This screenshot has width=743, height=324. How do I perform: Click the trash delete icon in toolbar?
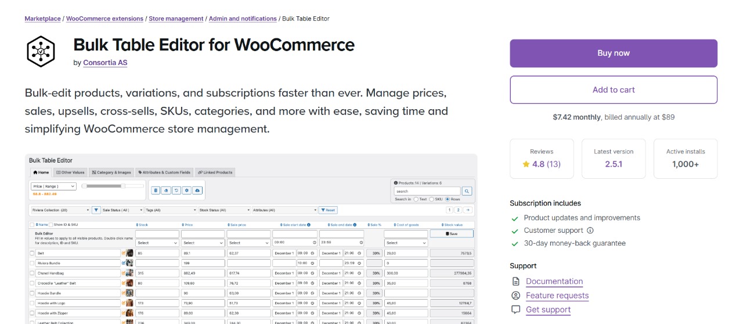pyautogui.click(x=156, y=190)
